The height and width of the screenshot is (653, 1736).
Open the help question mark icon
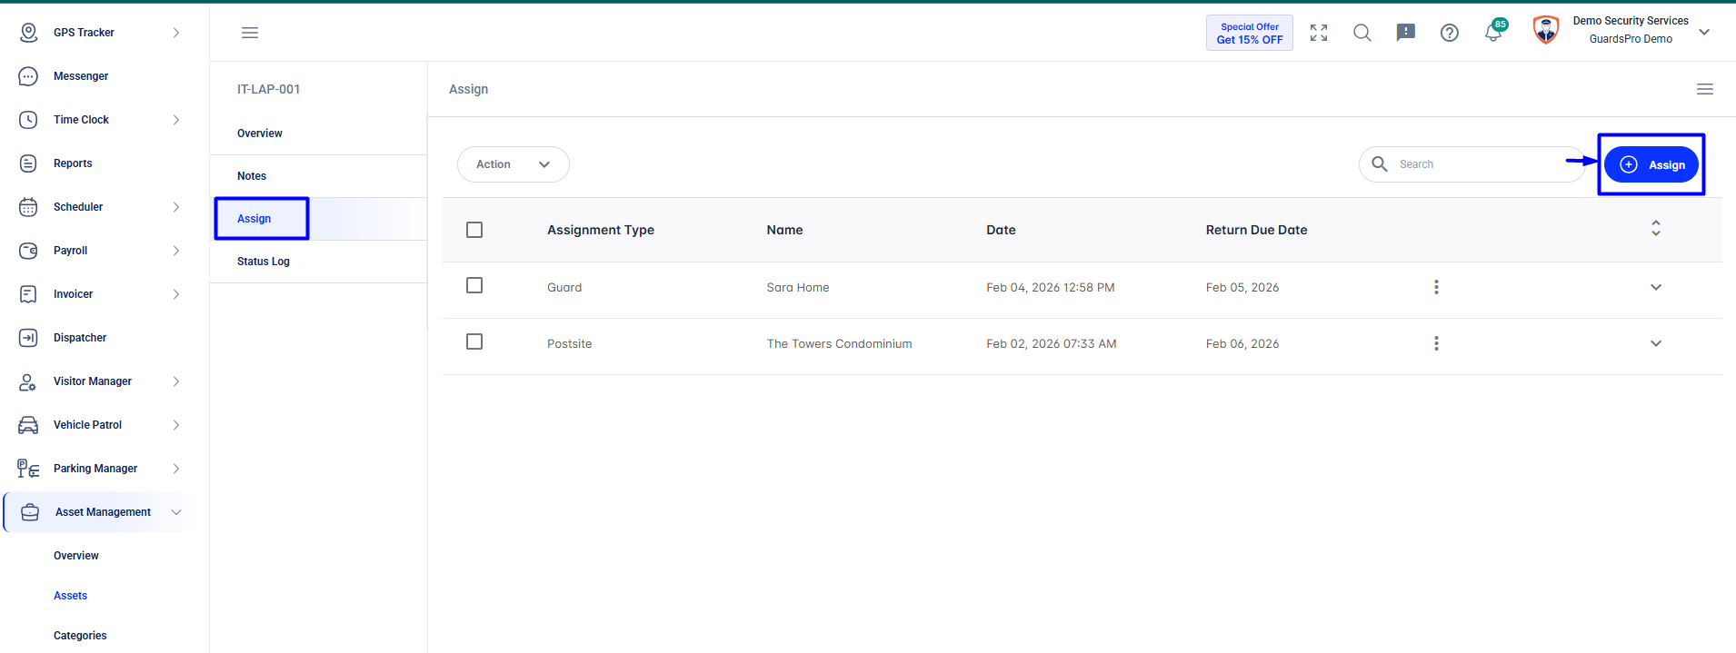click(x=1450, y=33)
